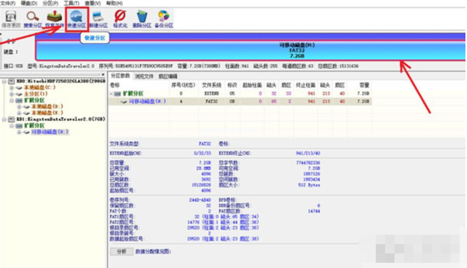Select 可移动磁盘(H:) in the left tree
Image resolution: width=467 pixels, height=268 pixels.
click(x=49, y=132)
